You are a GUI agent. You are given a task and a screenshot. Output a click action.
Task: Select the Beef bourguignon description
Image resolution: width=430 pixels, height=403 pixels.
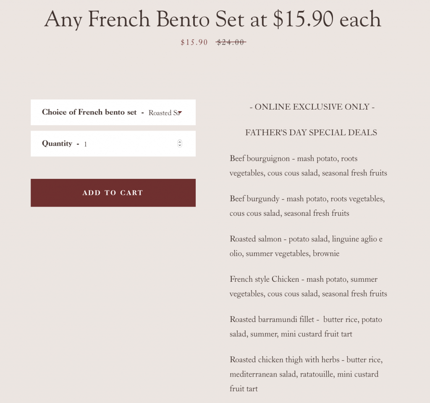click(308, 166)
